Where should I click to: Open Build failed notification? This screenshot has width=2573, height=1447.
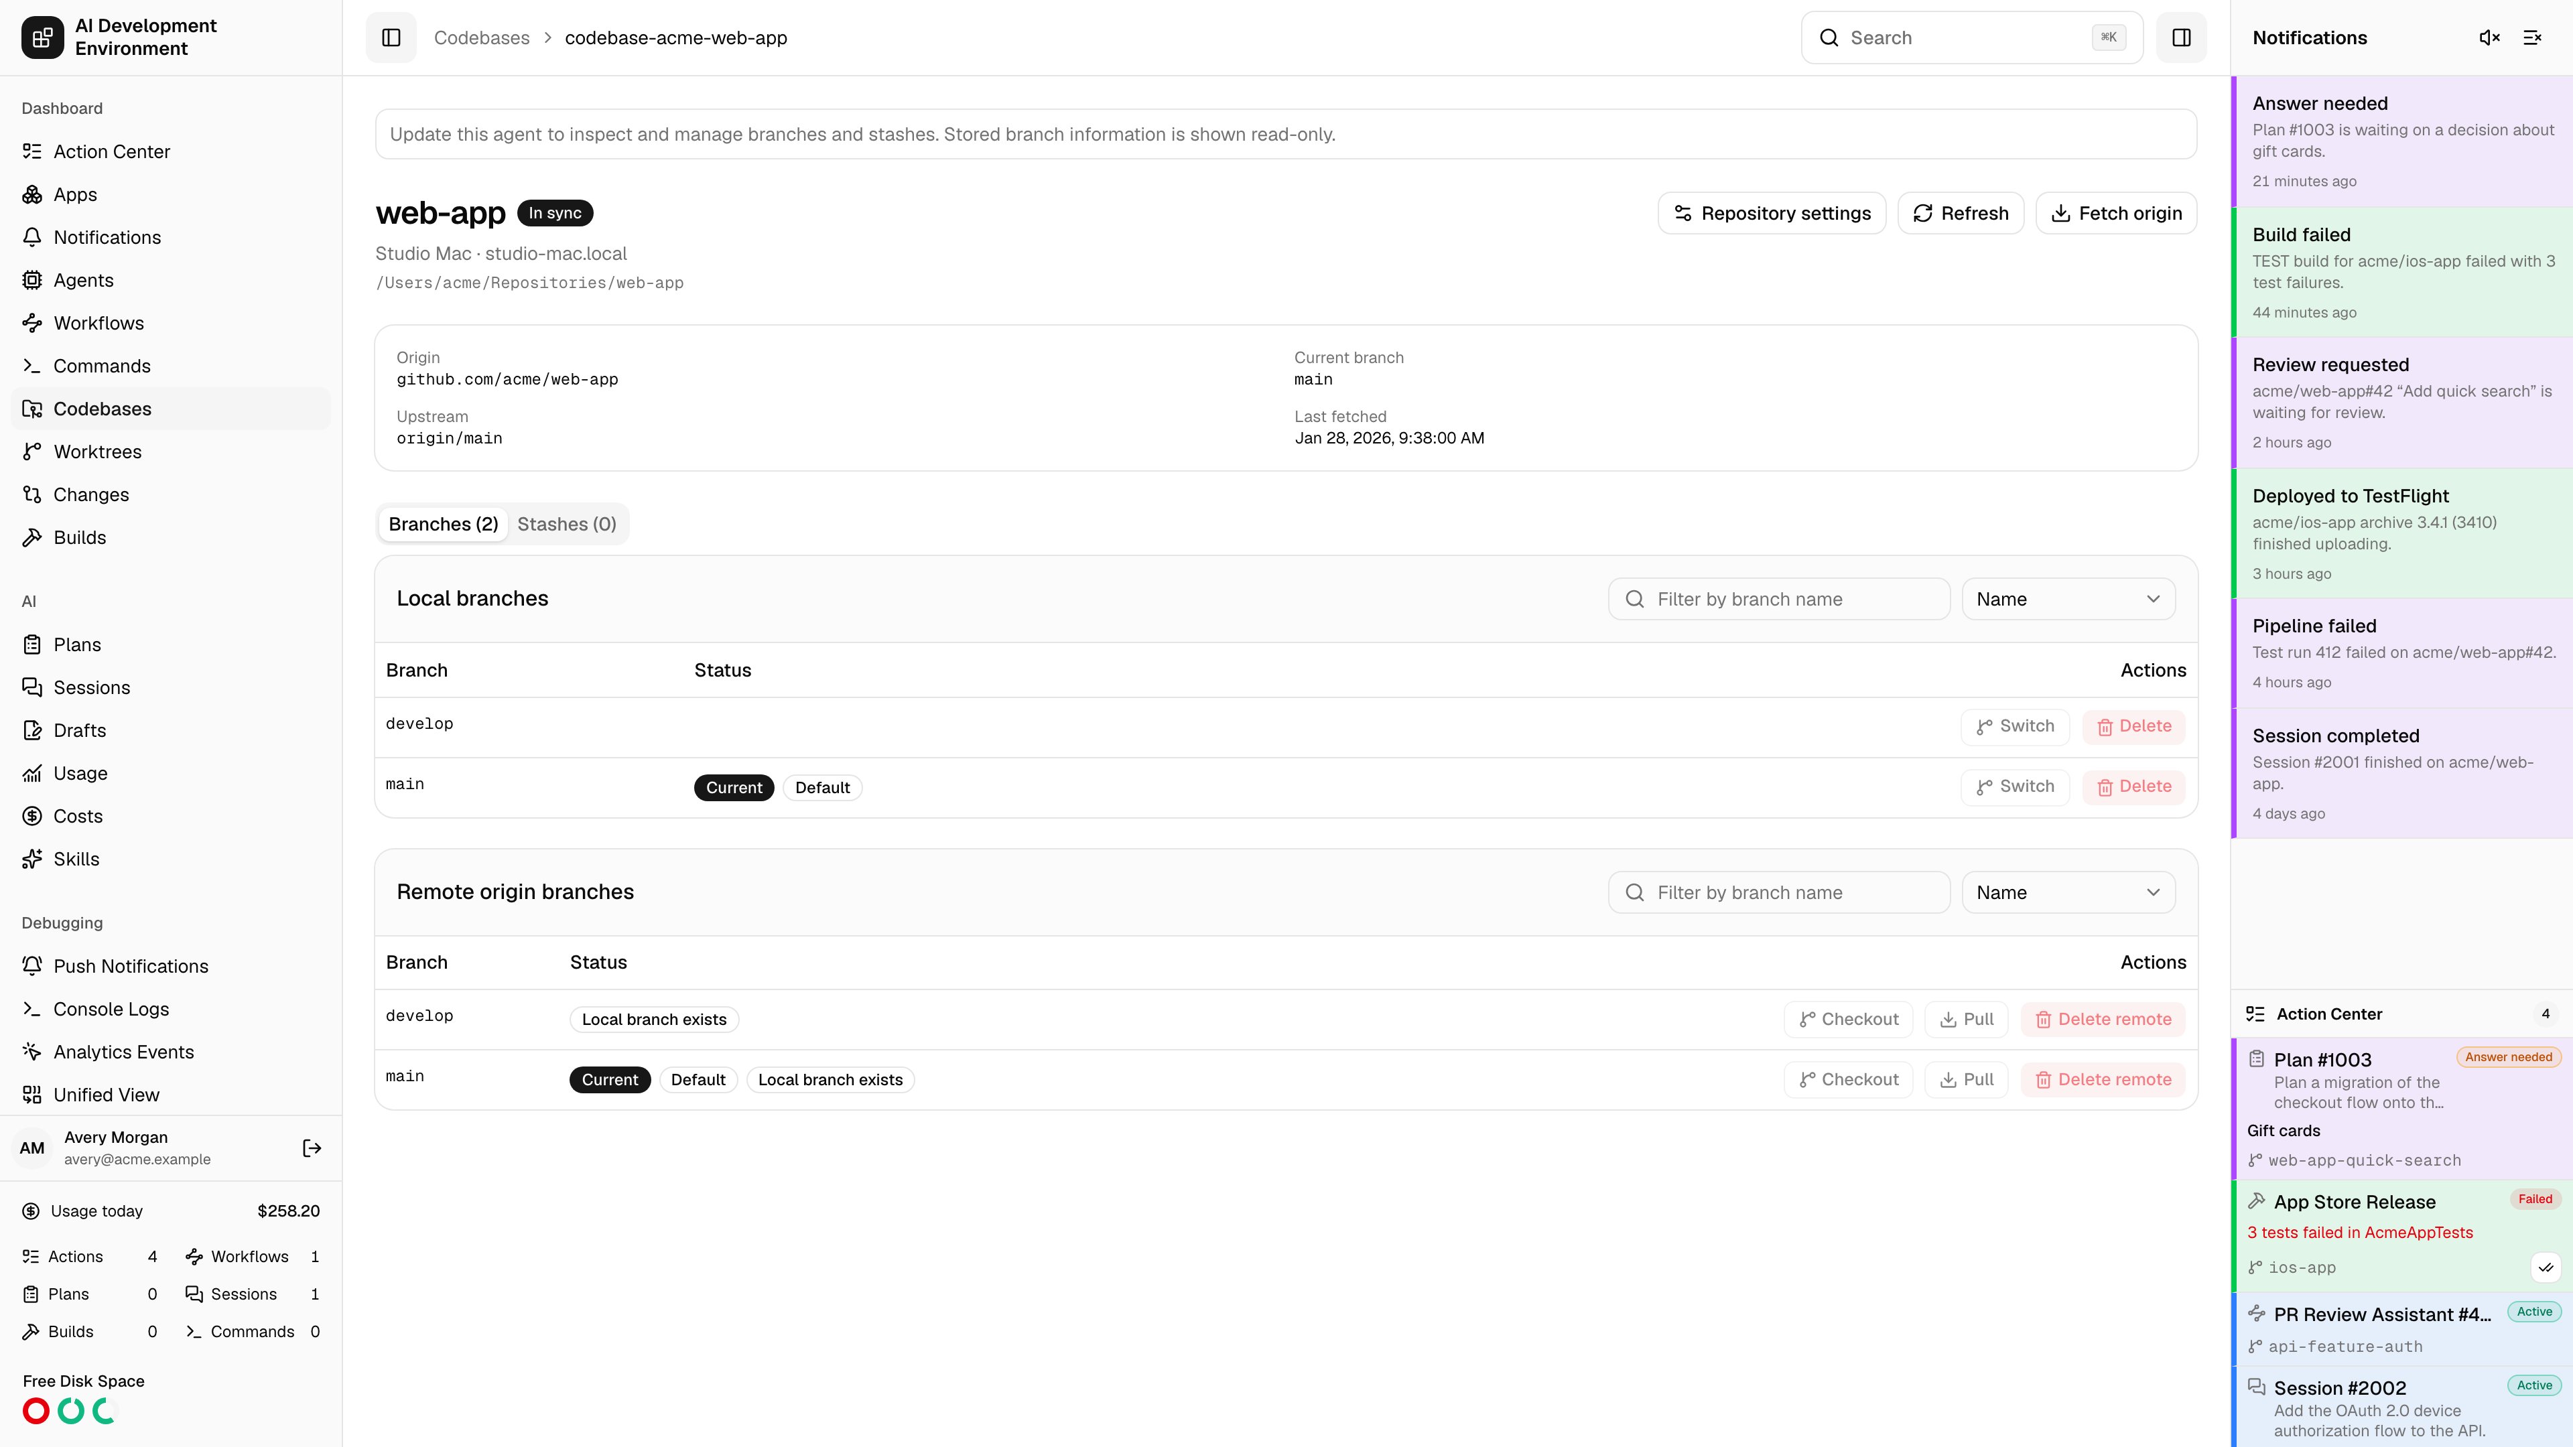[2402, 273]
